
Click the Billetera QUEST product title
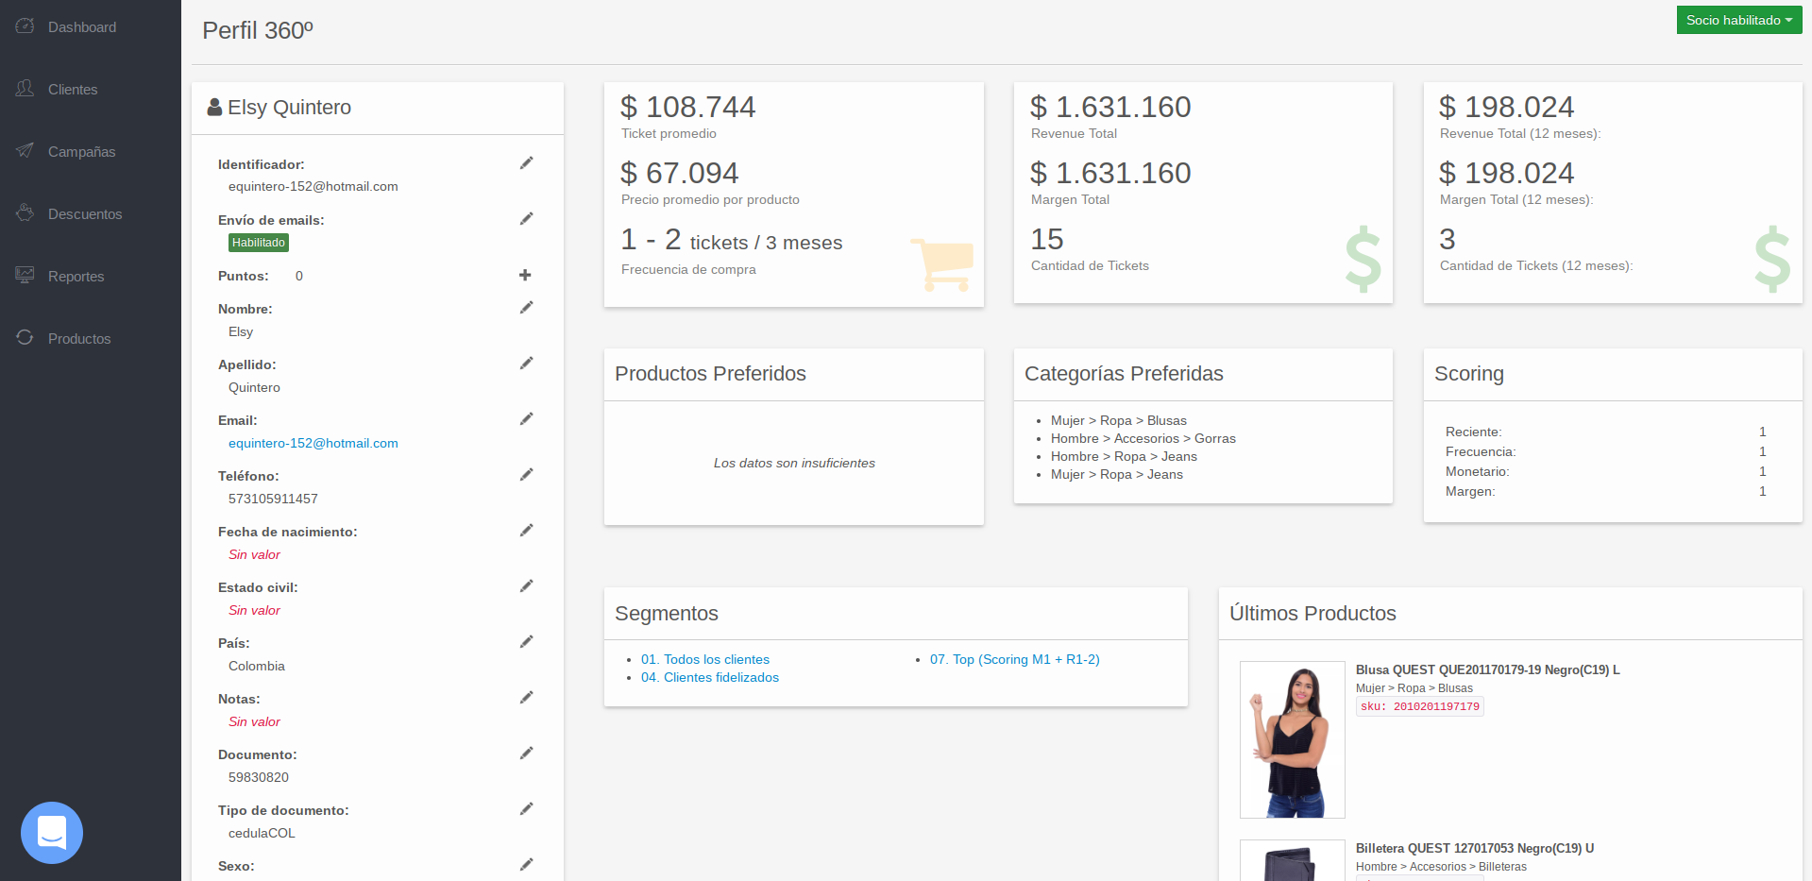coord(1475,848)
